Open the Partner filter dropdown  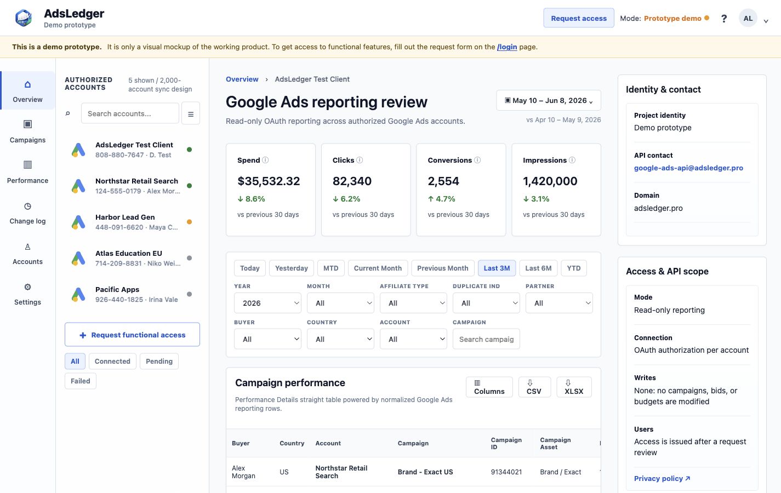[x=559, y=303]
